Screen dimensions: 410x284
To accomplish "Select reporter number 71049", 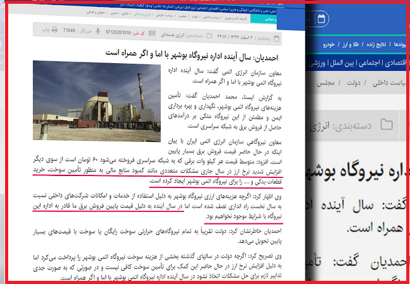I will [x=69, y=30].
